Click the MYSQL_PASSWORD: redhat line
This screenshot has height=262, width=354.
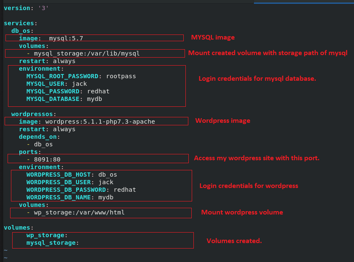(68, 91)
